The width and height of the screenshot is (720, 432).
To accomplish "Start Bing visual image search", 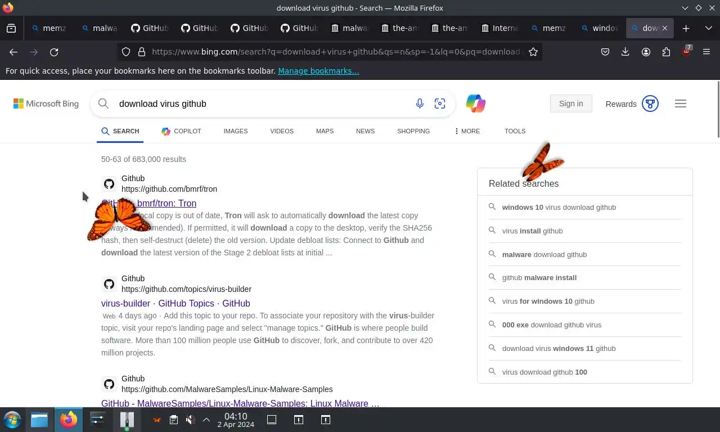I will click(440, 103).
